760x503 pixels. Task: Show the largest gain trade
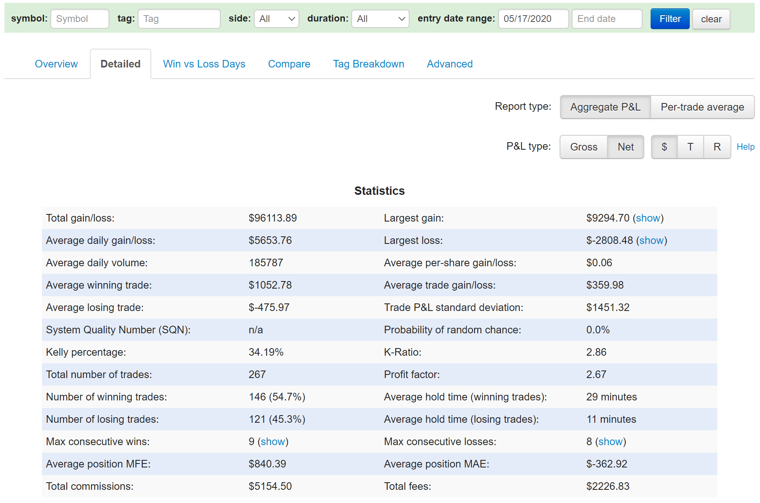point(647,218)
